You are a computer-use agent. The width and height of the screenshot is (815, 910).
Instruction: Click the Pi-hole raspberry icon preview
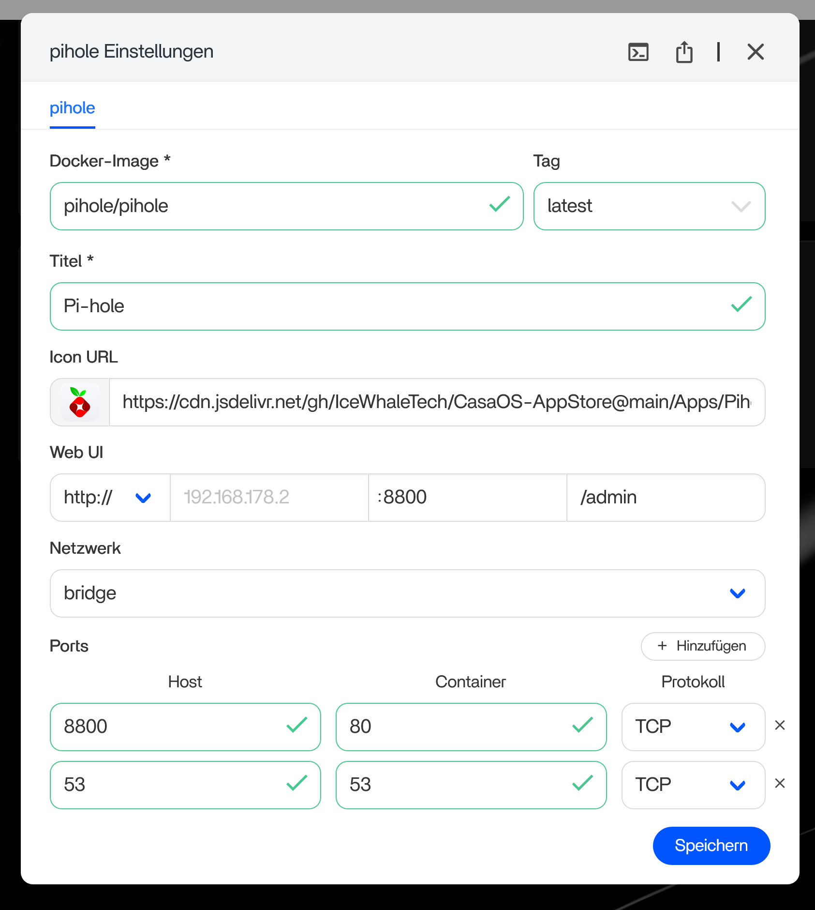pyautogui.click(x=80, y=402)
